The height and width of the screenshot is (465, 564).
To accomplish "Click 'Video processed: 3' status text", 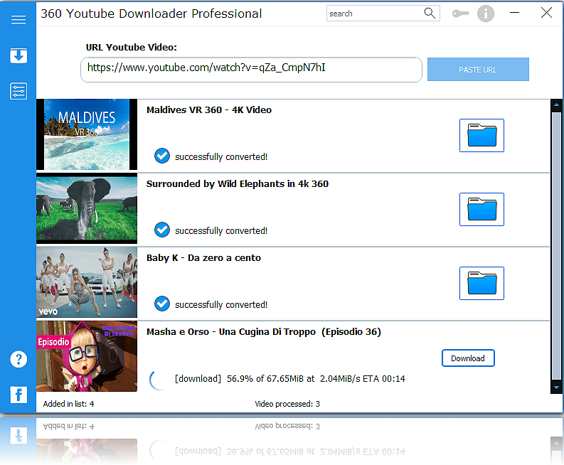I will tap(287, 404).
